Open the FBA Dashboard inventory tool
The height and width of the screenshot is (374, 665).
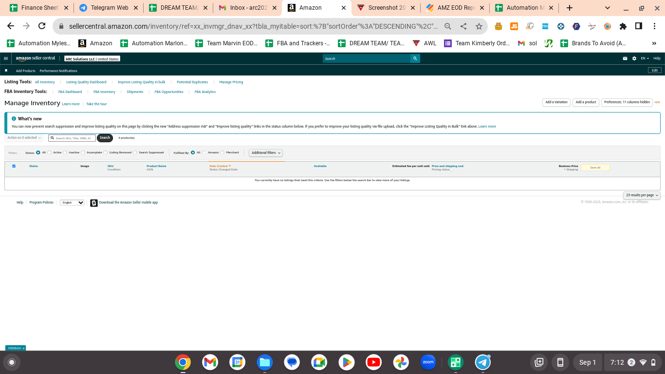click(70, 92)
